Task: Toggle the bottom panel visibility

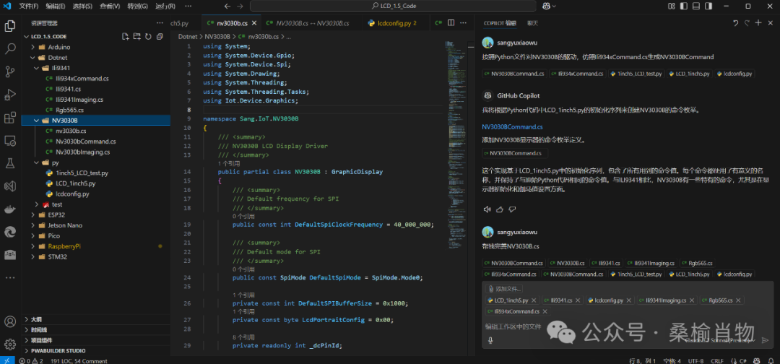Action: [x=696, y=6]
